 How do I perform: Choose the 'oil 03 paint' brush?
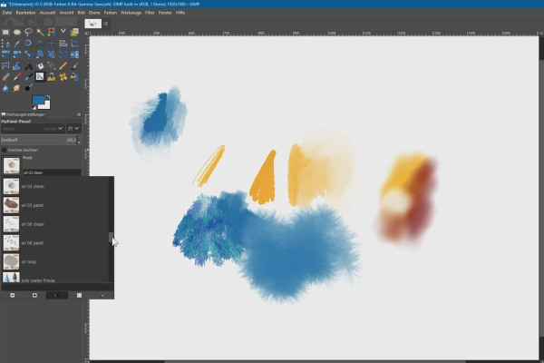[55, 205]
